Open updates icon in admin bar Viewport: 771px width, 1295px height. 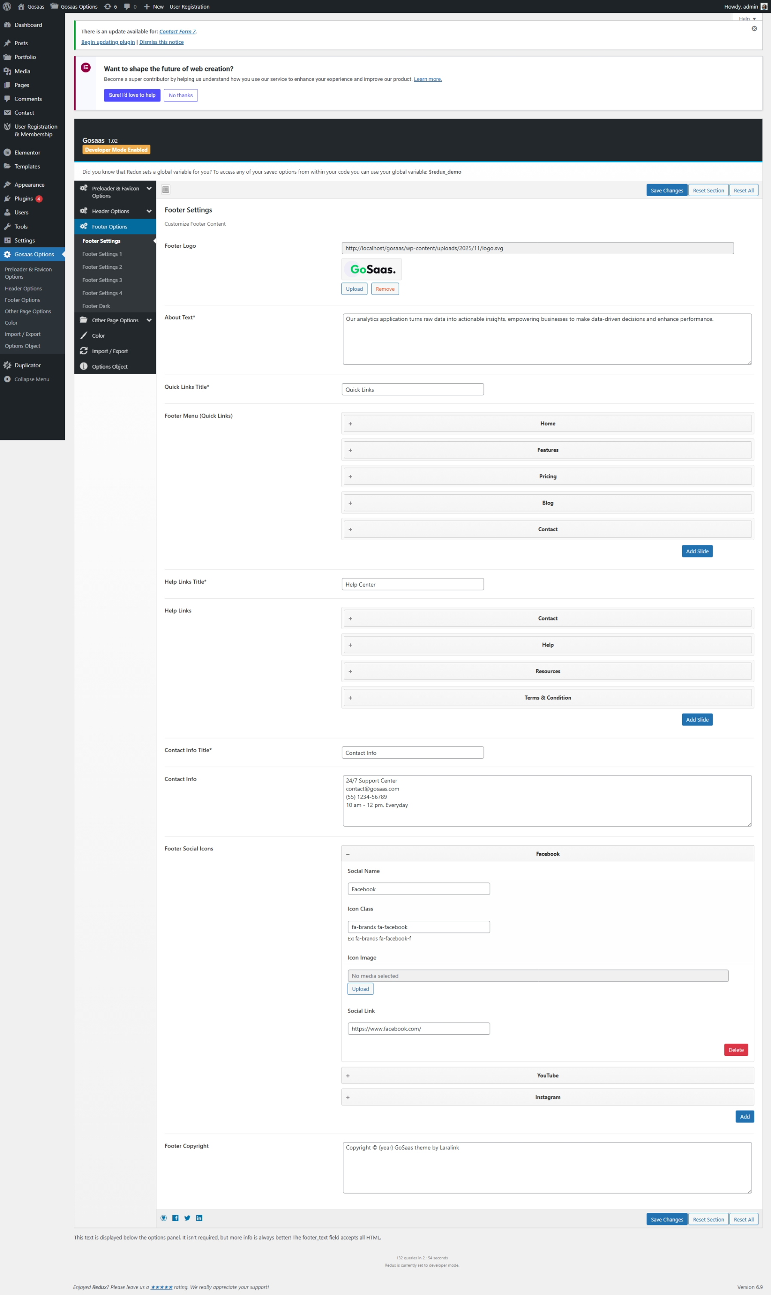[x=110, y=7]
